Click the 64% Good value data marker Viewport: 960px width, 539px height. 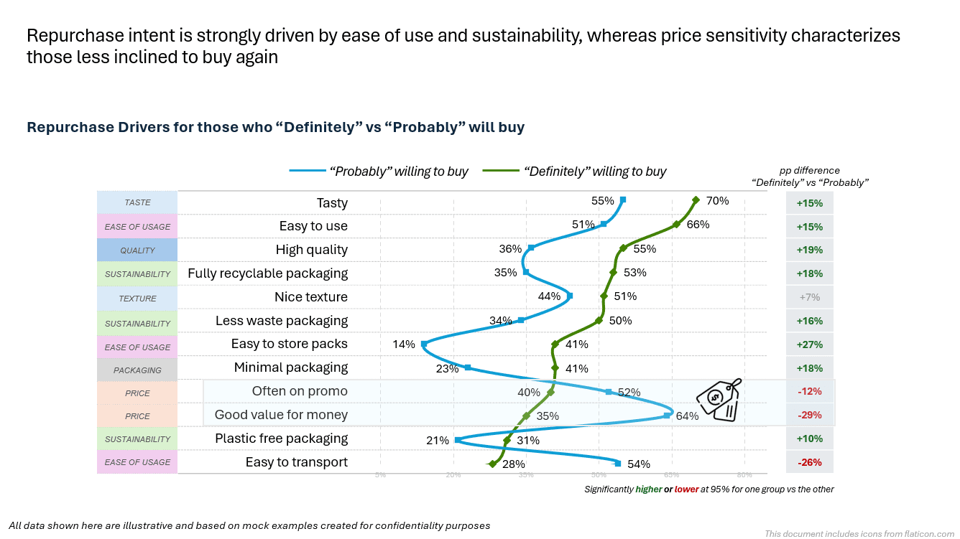tap(667, 416)
